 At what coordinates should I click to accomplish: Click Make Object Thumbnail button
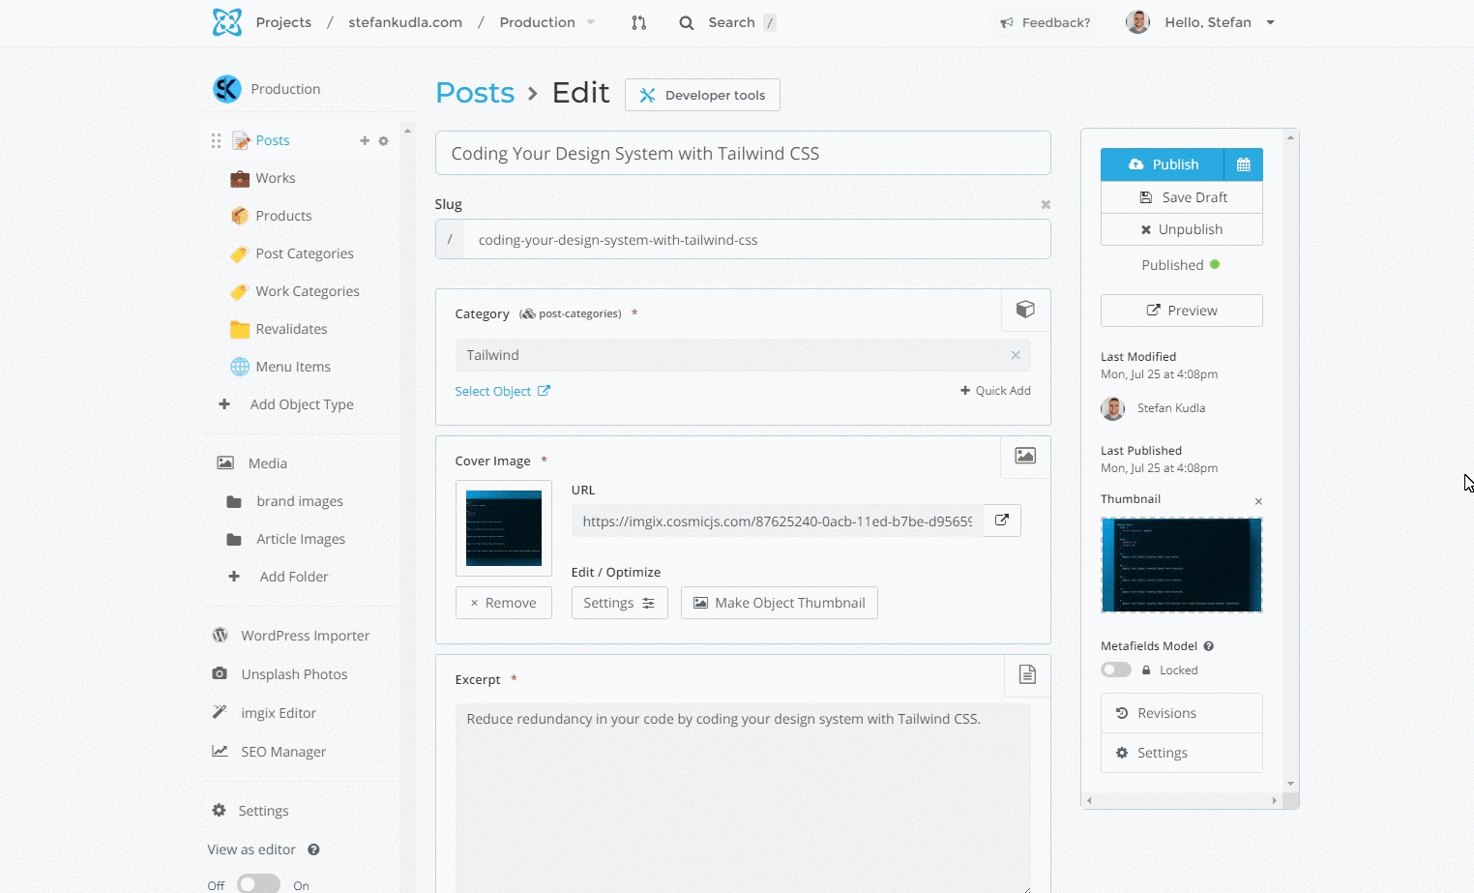coord(780,603)
